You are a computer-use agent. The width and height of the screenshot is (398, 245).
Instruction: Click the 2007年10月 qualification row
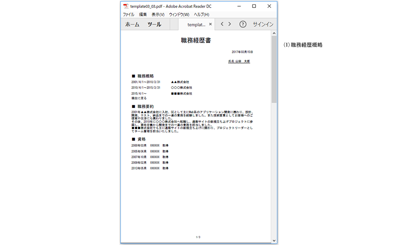click(x=150, y=157)
